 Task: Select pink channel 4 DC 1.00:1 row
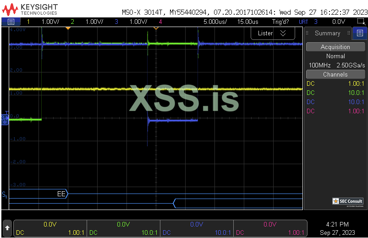pos(335,111)
